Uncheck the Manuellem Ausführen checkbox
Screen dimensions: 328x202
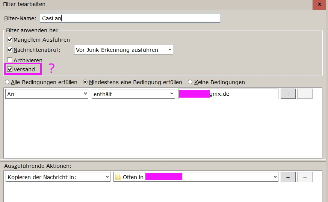coord(10,39)
